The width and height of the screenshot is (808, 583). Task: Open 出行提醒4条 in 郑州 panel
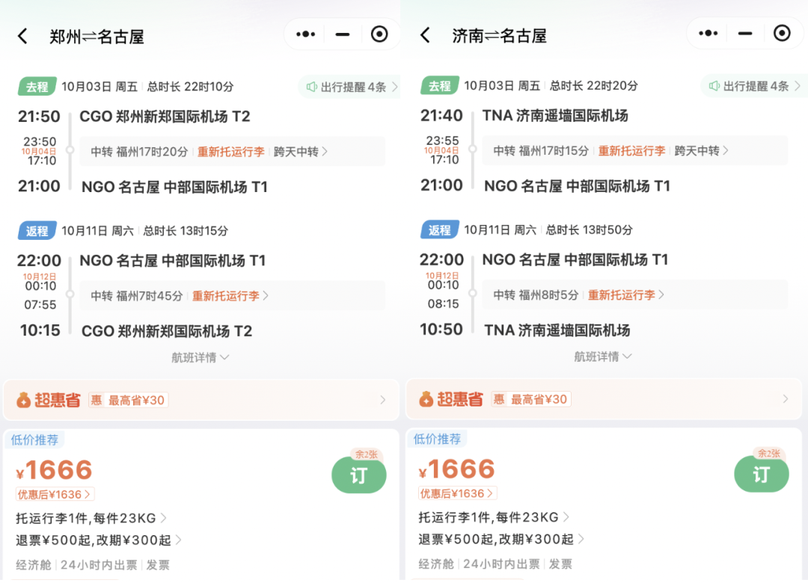[x=350, y=87]
